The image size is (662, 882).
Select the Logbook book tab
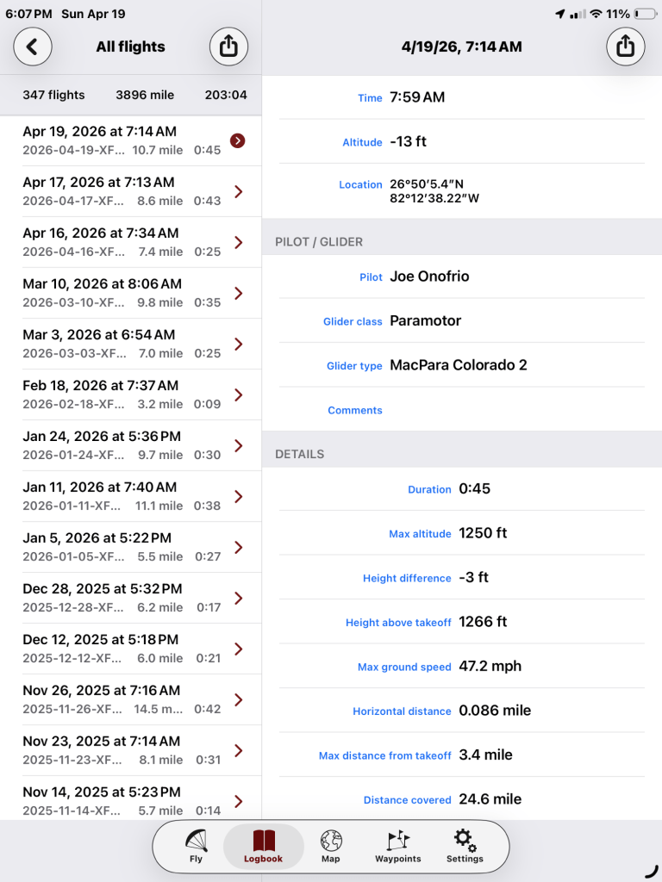[263, 846]
